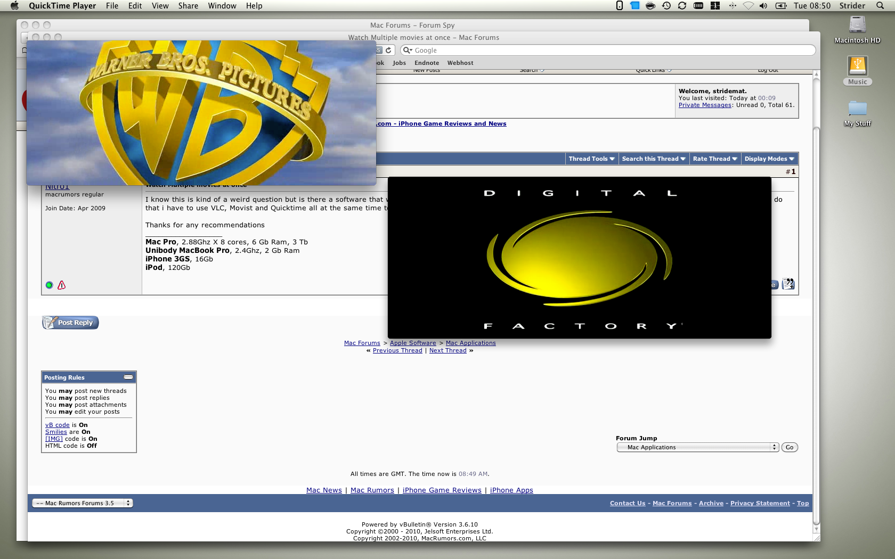Image resolution: width=895 pixels, height=559 pixels.
Task: Open the Forum Jump Mac Applications dropdown
Action: pos(698,447)
